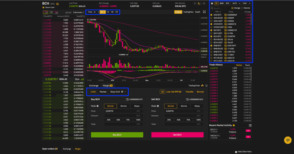Open the minutes interval dropdown
Image resolution: width=294 pixels, height=154 pixels.
click(x=96, y=12)
